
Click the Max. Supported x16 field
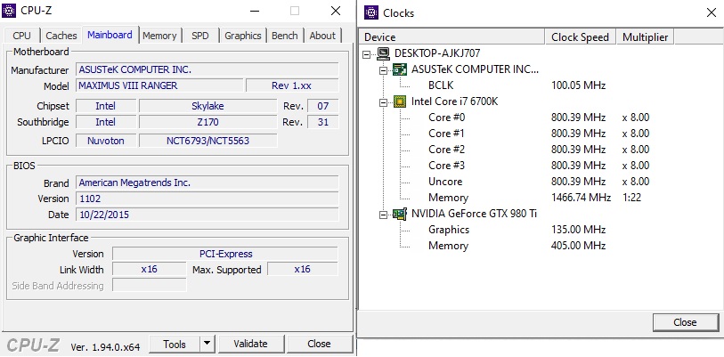point(303,269)
